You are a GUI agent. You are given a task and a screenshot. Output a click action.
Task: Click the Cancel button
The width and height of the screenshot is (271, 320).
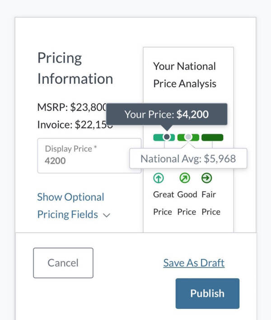coord(63,263)
